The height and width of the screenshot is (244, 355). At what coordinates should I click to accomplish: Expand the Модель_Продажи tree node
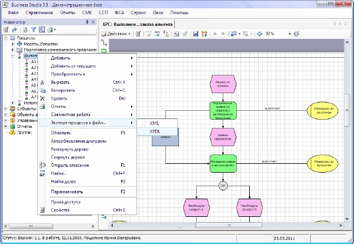(x=12, y=44)
